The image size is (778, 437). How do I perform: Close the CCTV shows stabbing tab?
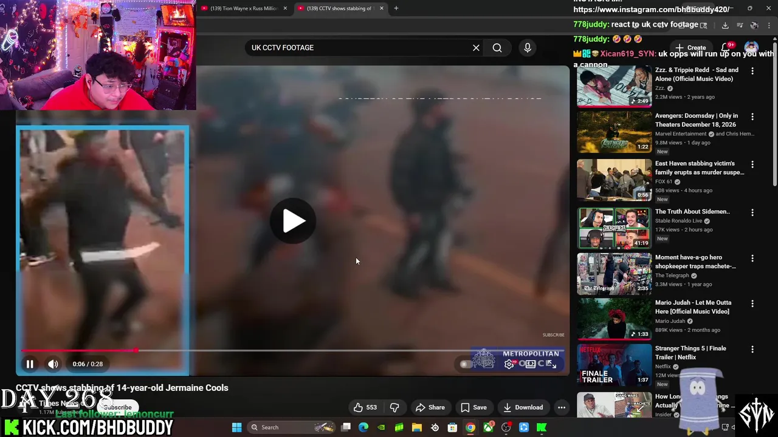click(x=382, y=8)
